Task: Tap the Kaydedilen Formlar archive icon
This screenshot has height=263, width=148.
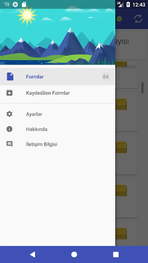Action: tap(9, 93)
